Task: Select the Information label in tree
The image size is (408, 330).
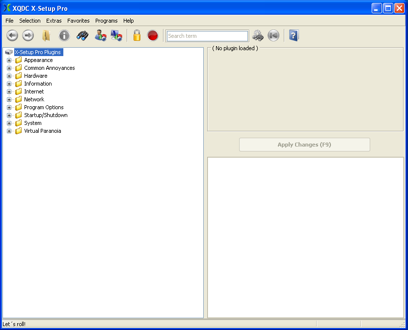Action: point(38,84)
